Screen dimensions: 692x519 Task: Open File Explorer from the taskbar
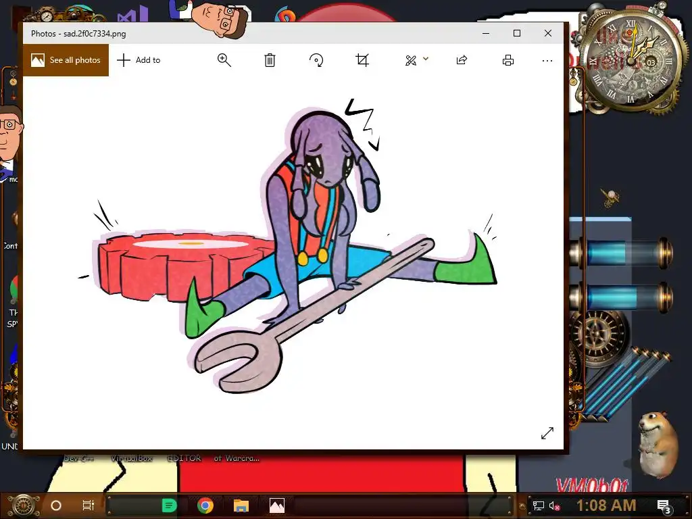tap(241, 505)
